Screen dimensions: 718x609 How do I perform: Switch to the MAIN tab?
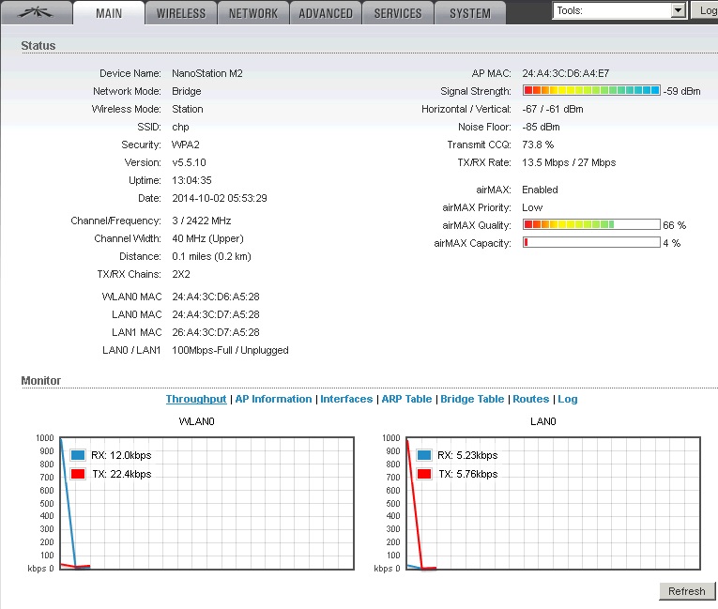coord(109,13)
